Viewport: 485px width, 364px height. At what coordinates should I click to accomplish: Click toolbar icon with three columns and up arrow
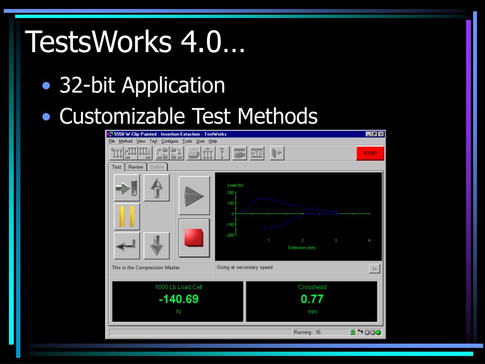click(208, 153)
